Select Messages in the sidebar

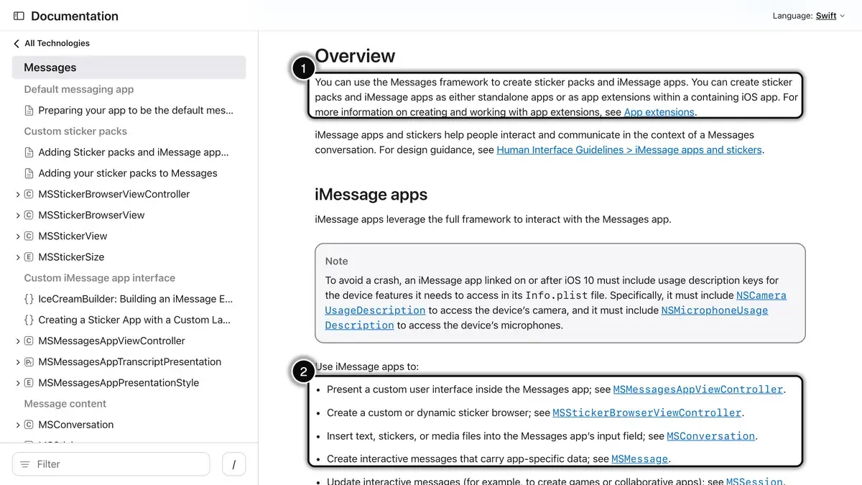pos(129,68)
